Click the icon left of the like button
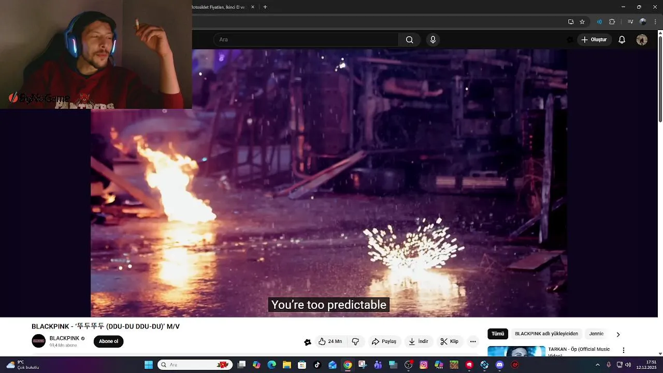Screen dimensions: 663x373 pyautogui.click(x=308, y=342)
